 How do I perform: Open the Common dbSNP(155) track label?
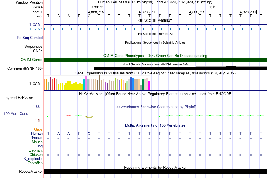coord(25,68)
